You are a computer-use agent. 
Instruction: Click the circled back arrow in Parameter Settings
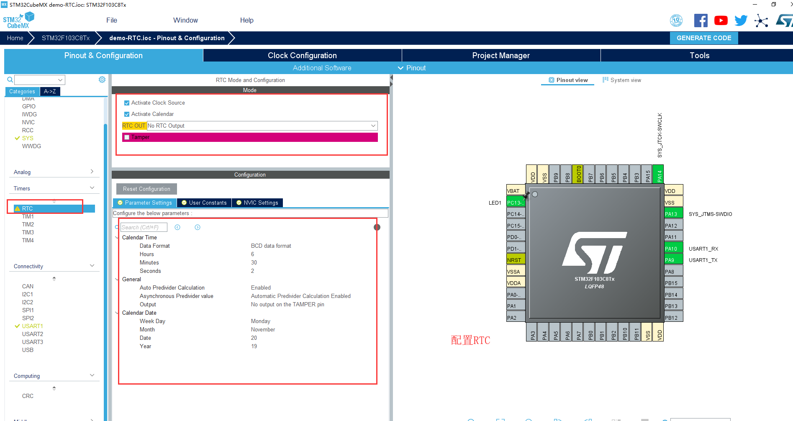(177, 227)
